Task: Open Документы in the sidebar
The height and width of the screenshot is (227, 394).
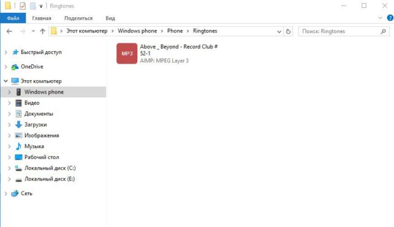Action: point(39,114)
